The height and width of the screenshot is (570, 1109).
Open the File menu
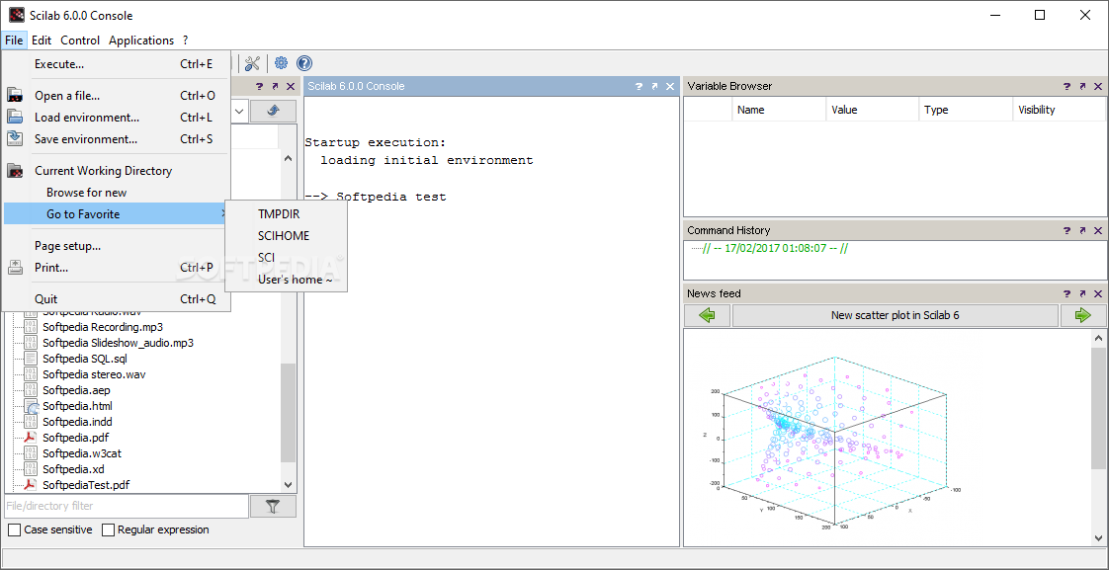pos(14,41)
